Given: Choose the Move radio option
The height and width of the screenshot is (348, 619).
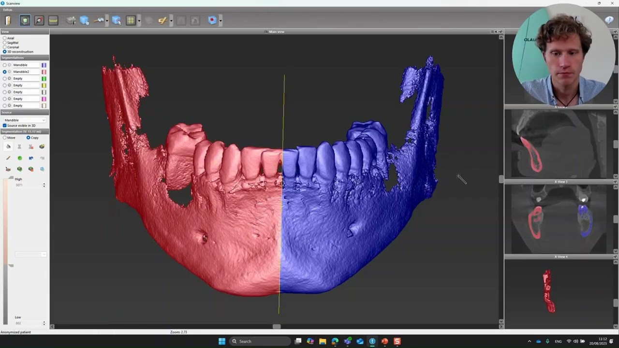Looking at the screenshot, I should [5, 138].
